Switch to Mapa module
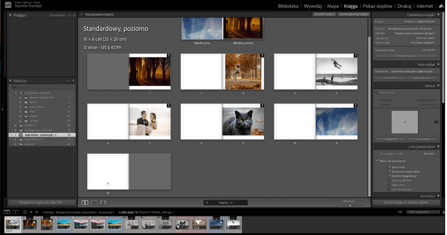This screenshot has width=447, height=235. coord(333,6)
